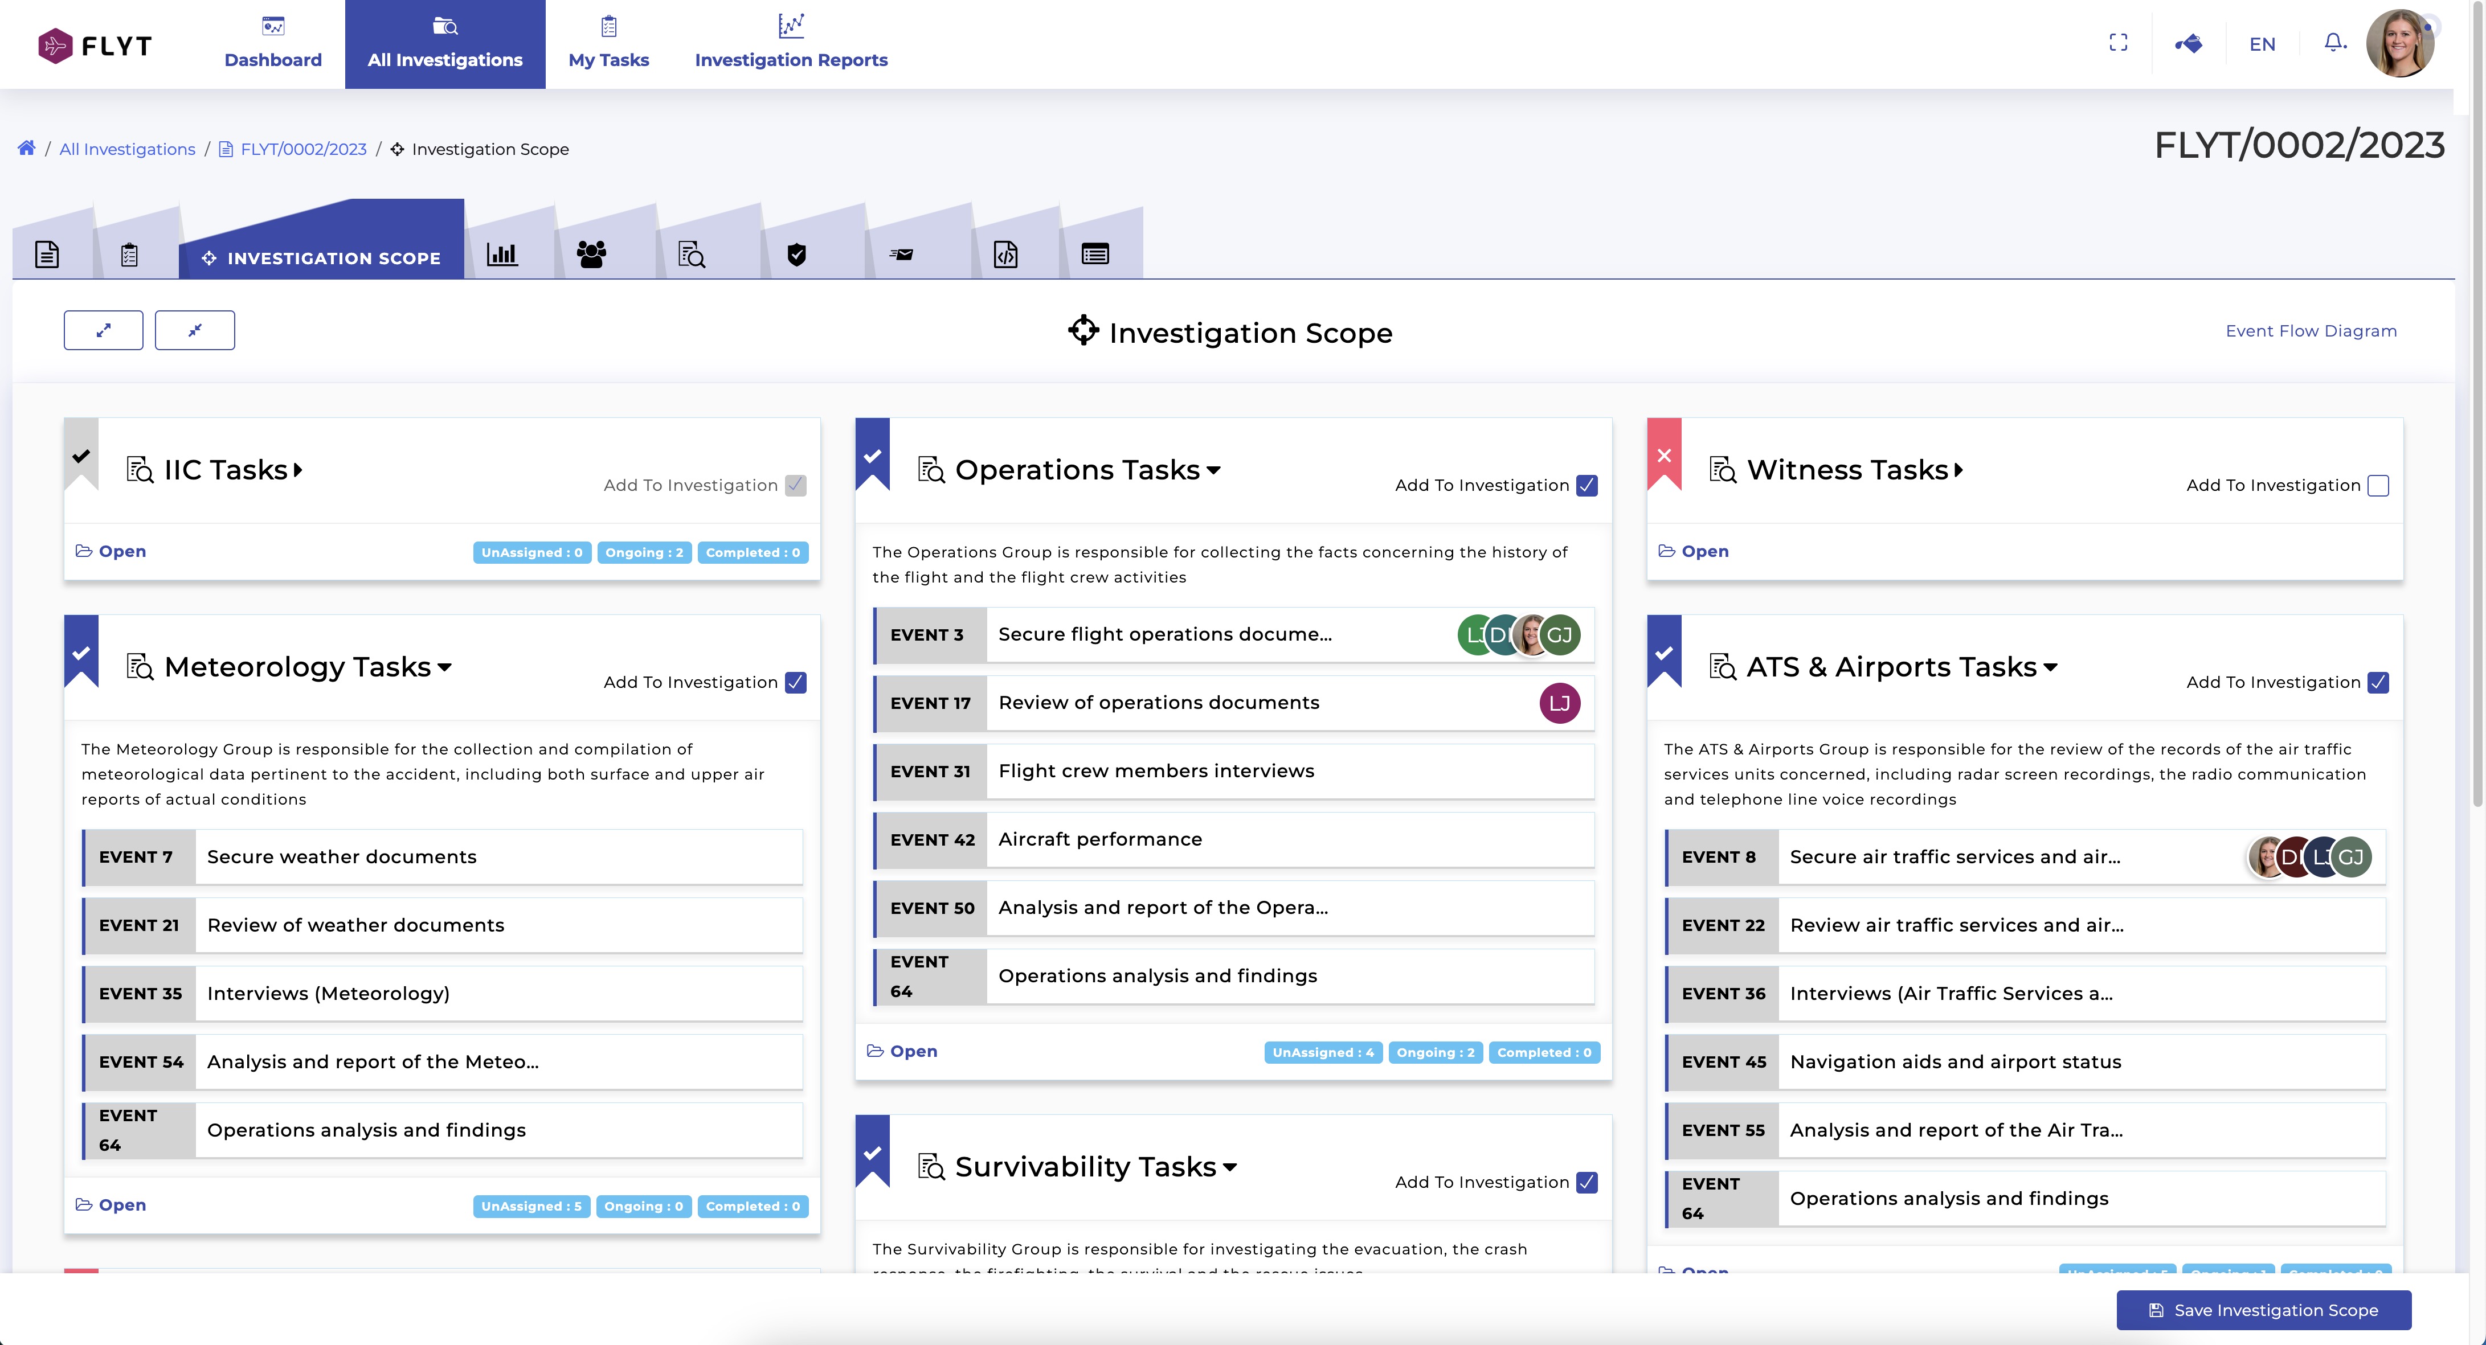Toggle fullscreen mode icon
Image resolution: width=2486 pixels, height=1345 pixels.
2119,43
